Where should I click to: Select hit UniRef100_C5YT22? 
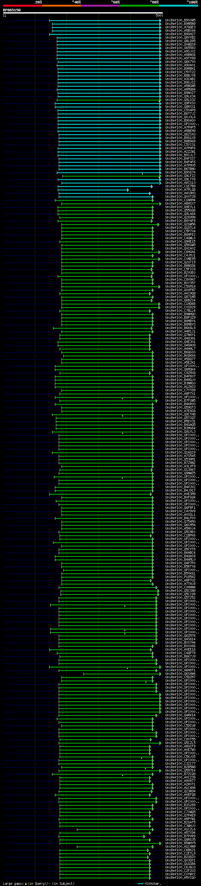180,72
